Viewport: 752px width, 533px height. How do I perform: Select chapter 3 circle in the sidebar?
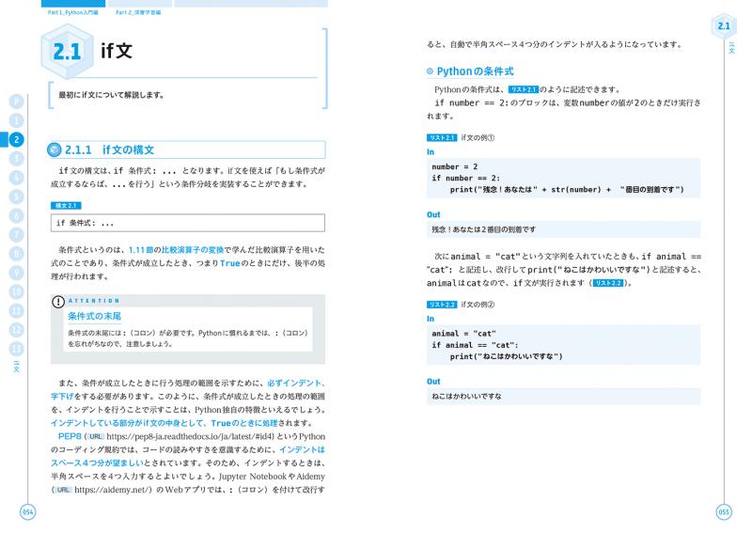pos(16,158)
